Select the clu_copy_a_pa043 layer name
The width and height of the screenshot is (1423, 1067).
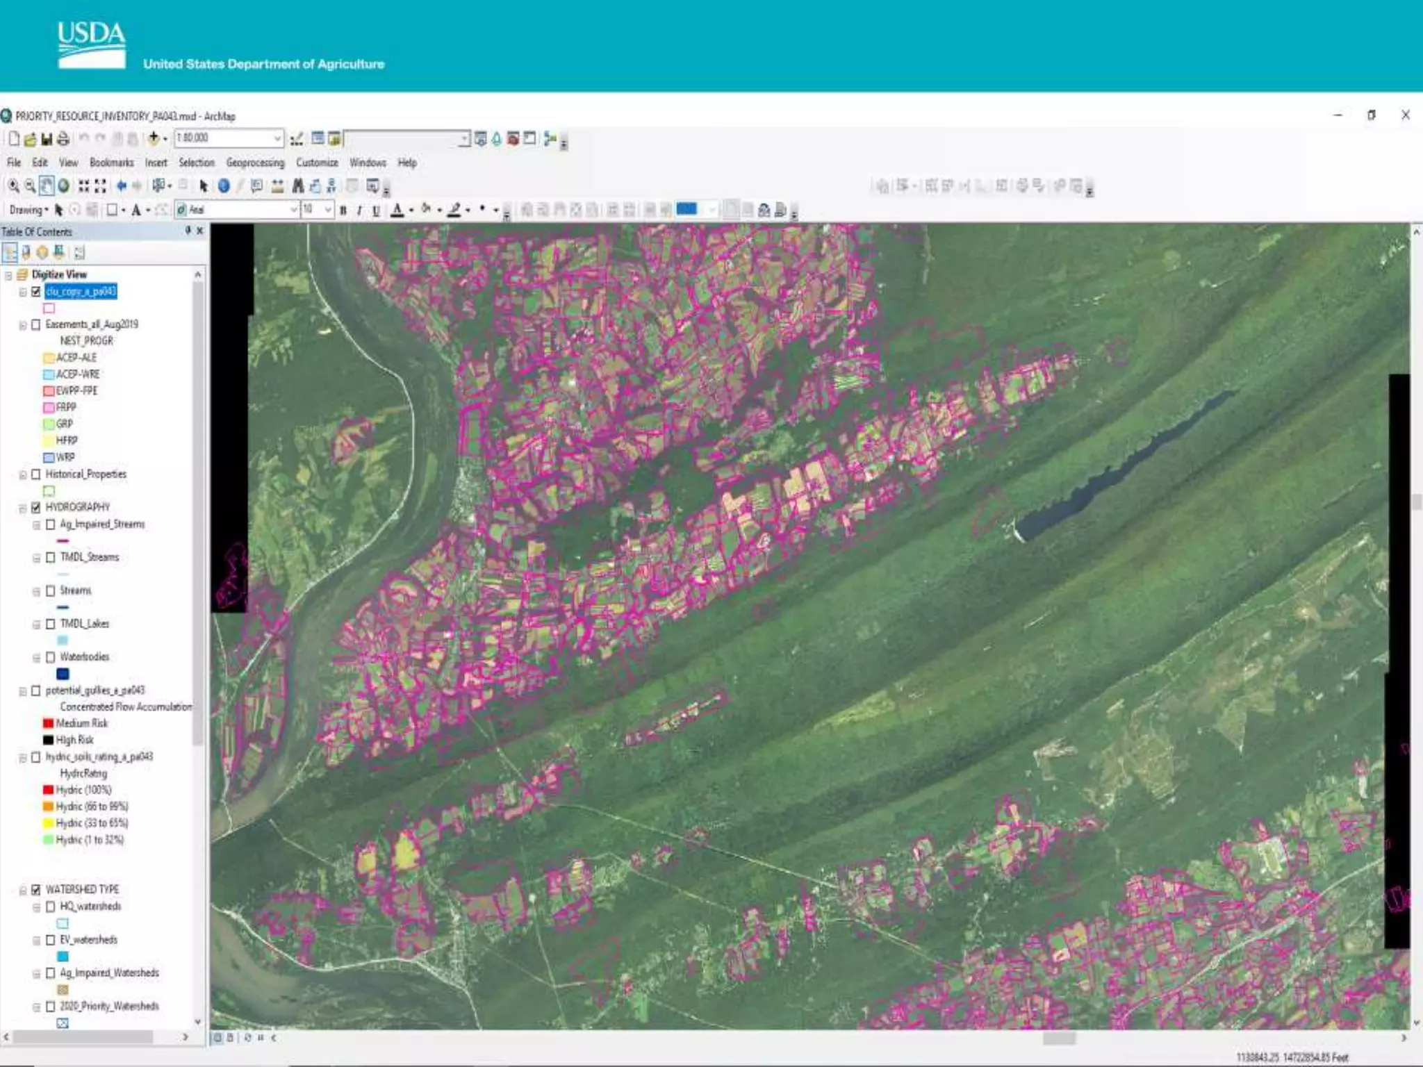81,291
